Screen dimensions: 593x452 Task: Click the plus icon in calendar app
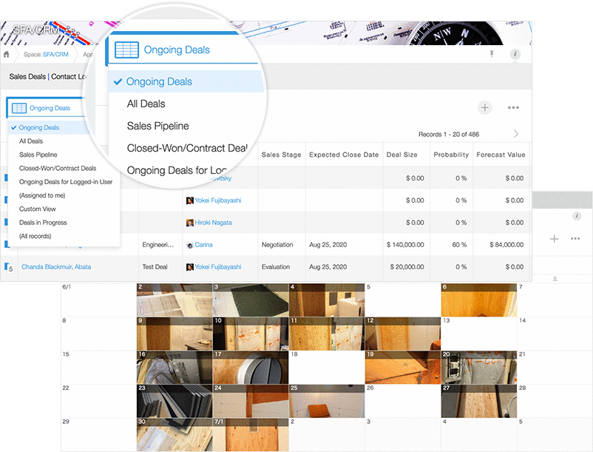(x=555, y=238)
